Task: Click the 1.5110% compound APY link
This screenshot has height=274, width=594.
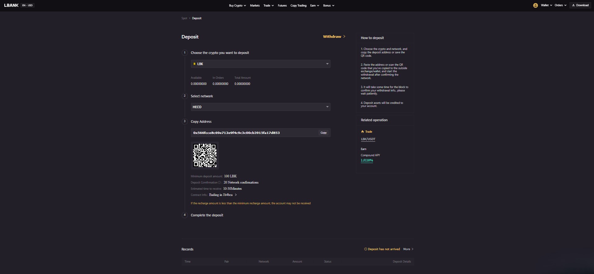Action: pos(367,161)
